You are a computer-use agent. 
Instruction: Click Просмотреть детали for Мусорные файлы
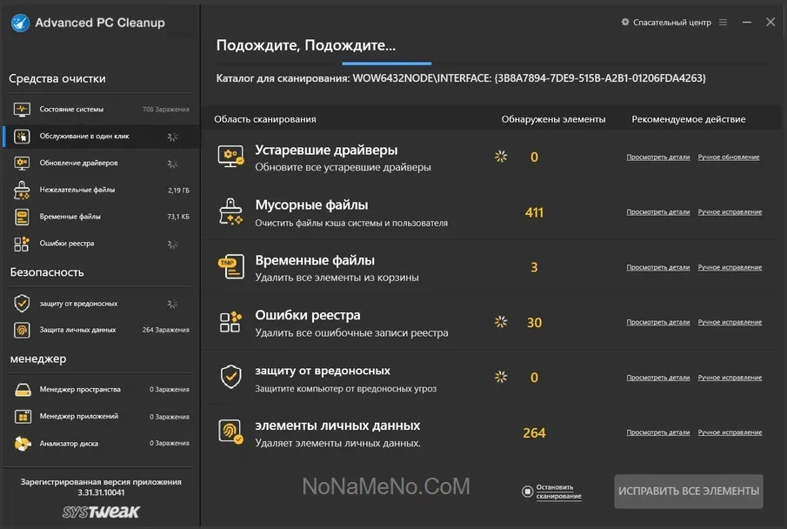tap(657, 212)
